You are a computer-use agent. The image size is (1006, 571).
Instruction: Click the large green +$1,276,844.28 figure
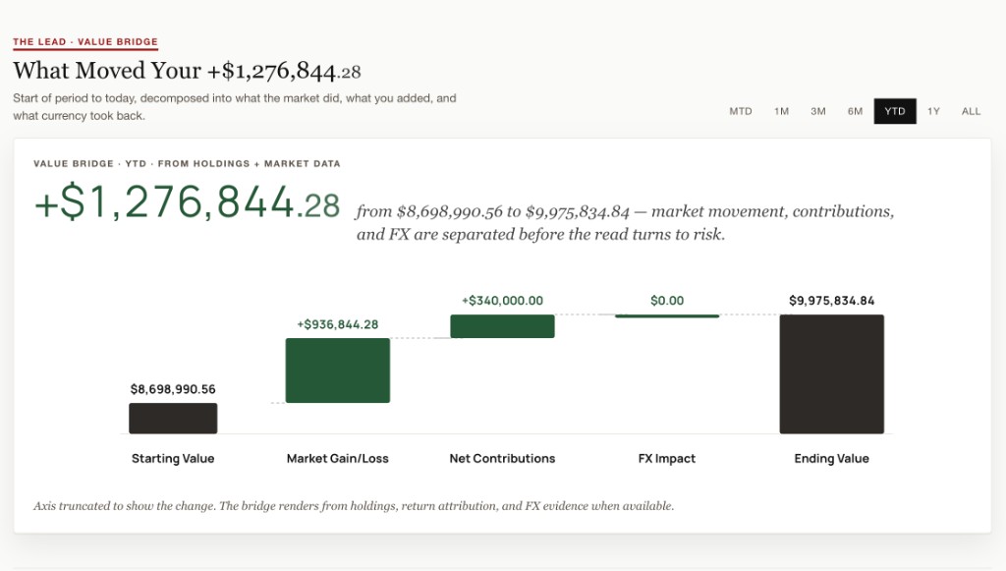(187, 202)
